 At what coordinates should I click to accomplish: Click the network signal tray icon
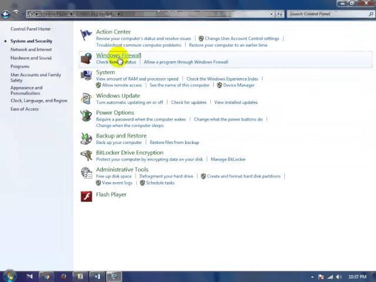tap(330, 277)
